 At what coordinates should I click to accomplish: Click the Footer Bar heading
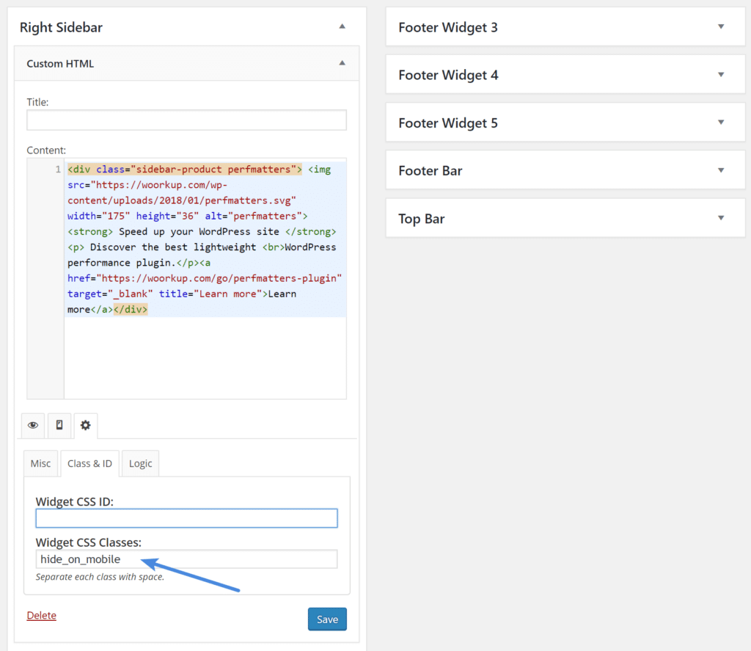tap(431, 171)
